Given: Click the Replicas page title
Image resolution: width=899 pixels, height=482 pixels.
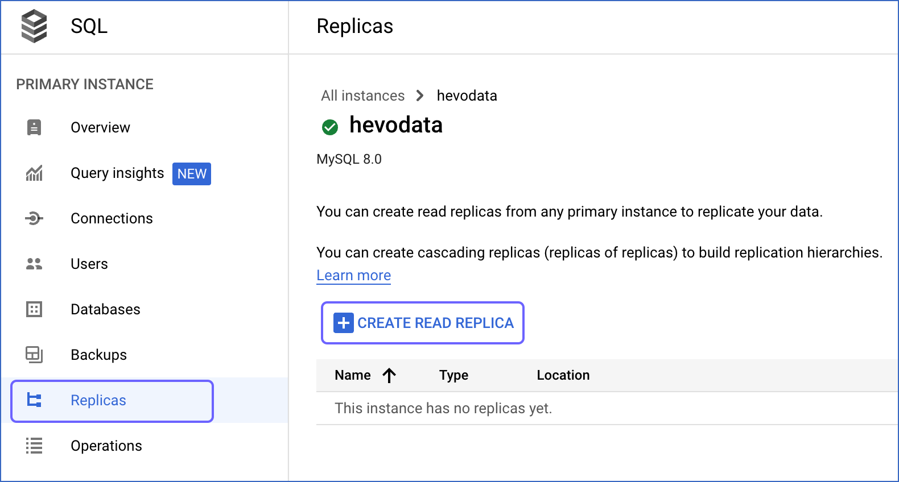Looking at the screenshot, I should point(354,26).
